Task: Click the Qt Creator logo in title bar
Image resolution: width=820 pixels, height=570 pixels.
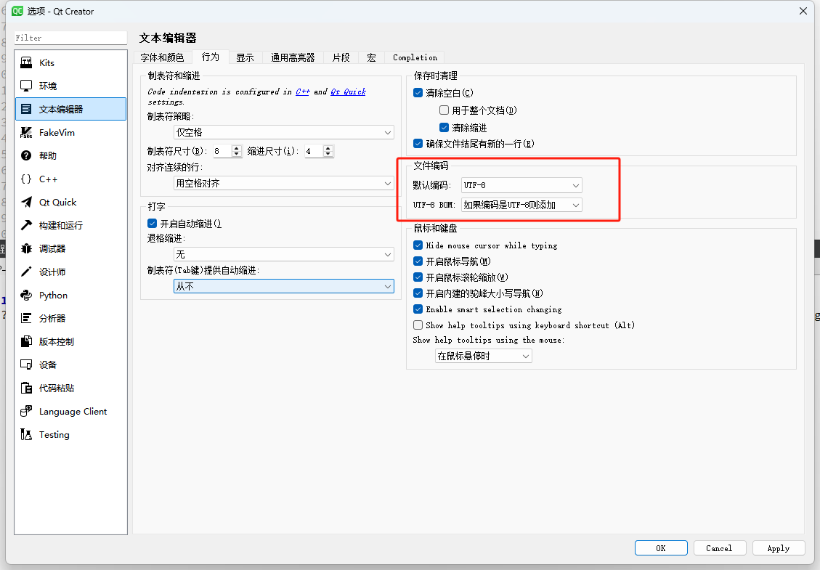Action: (x=17, y=11)
